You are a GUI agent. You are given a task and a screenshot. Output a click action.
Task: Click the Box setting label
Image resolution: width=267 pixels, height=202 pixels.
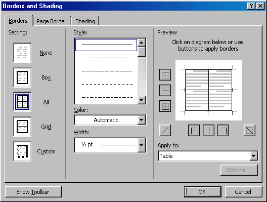pyautogui.click(x=46, y=77)
